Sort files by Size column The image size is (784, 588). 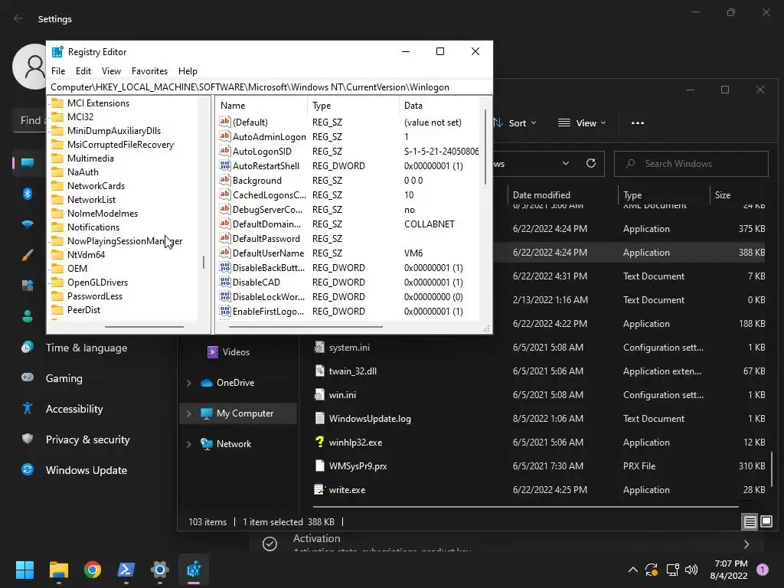point(723,195)
